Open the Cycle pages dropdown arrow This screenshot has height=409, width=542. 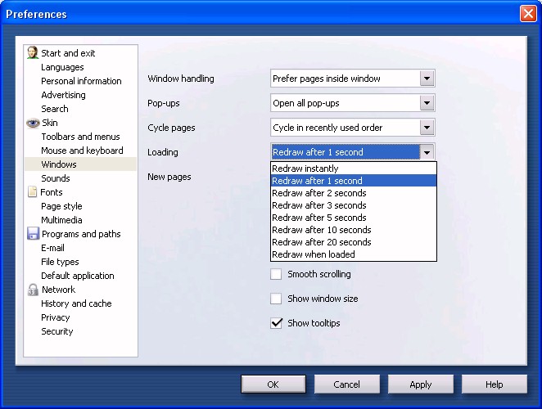point(426,128)
